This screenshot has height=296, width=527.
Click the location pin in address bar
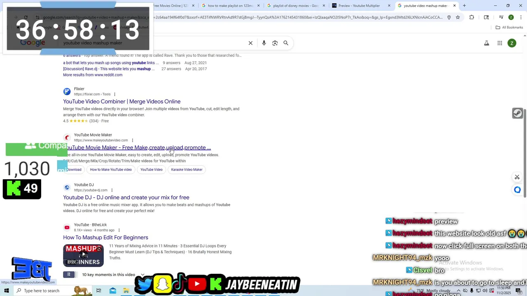[449, 17]
